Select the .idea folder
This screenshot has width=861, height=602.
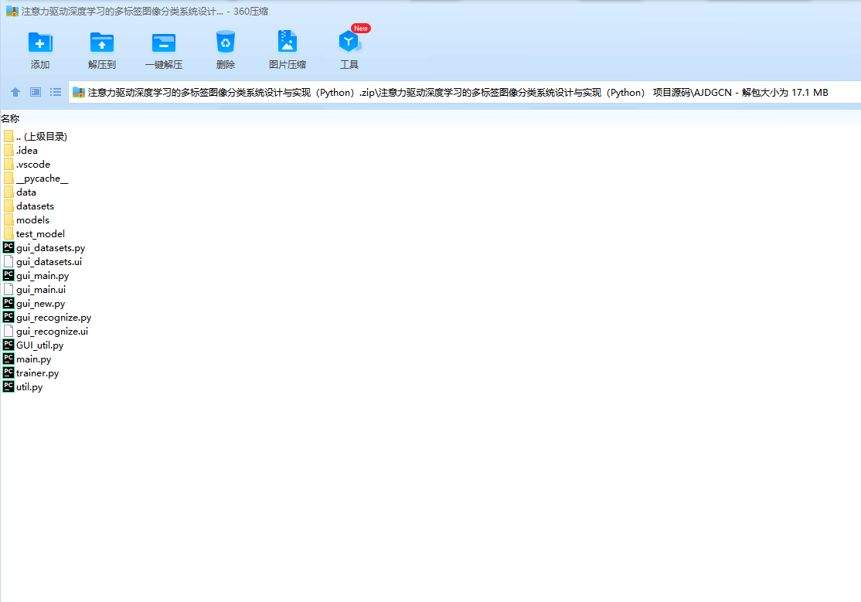click(21, 151)
